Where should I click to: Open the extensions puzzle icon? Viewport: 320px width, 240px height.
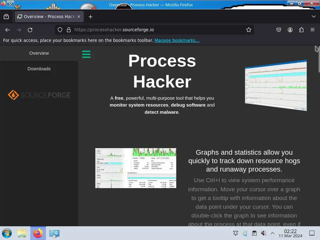pyautogui.click(x=301, y=30)
